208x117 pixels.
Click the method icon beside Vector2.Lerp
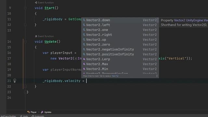coord(84,59)
